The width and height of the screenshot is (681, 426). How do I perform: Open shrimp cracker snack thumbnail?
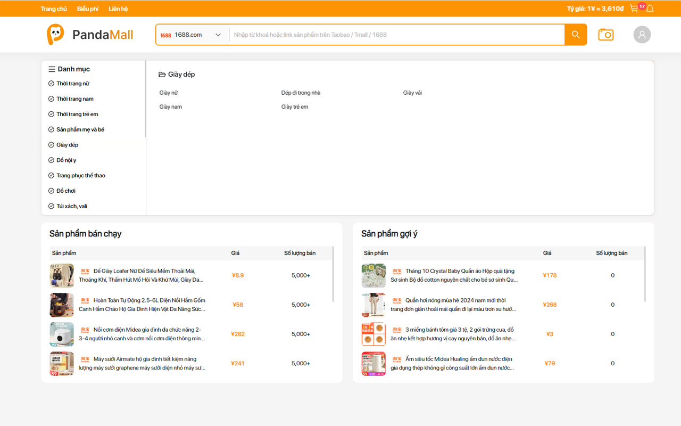coord(373,334)
